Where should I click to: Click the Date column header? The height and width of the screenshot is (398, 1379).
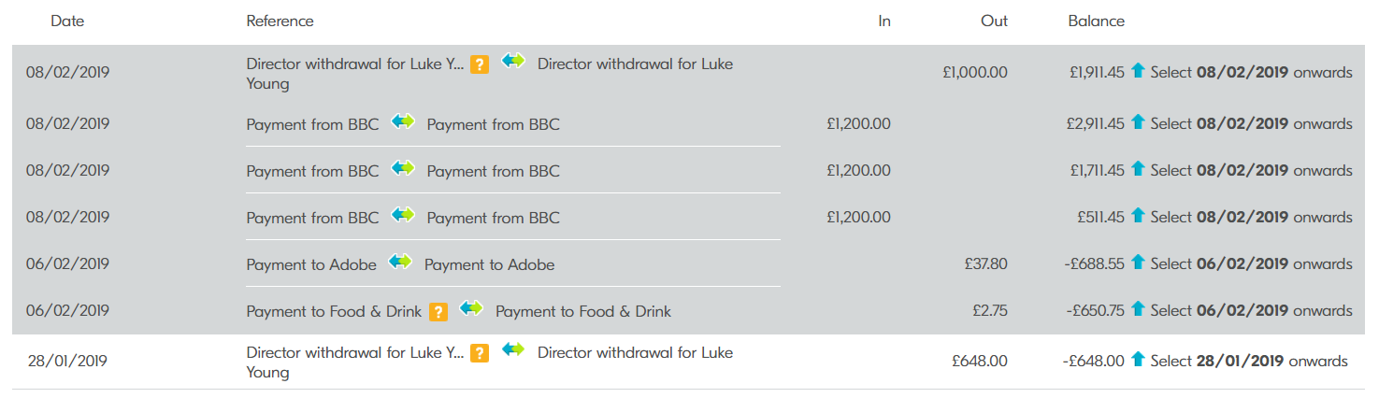[x=67, y=21]
